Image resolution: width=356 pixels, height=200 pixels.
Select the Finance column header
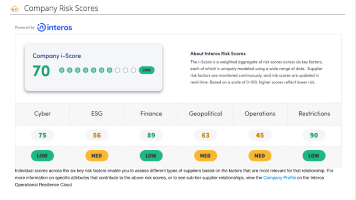tap(151, 114)
